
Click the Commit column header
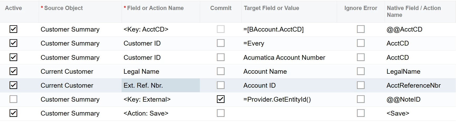tap(221, 8)
